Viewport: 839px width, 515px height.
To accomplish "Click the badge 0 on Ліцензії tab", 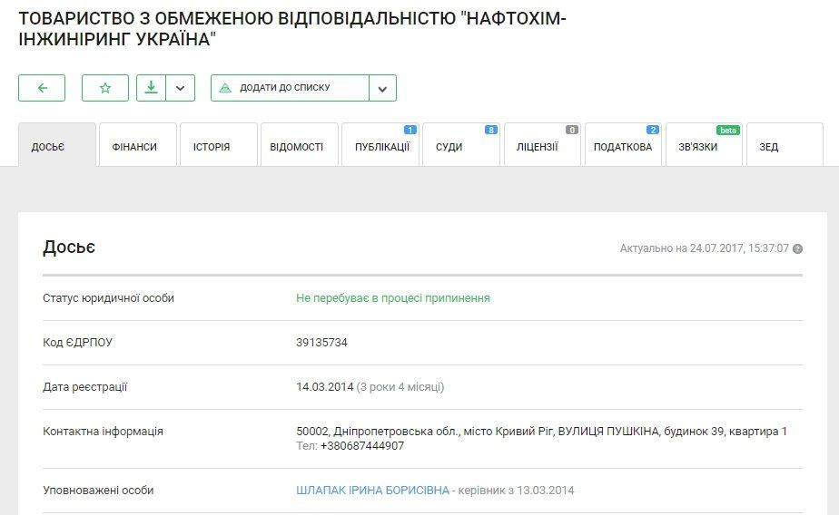I will coord(572,130).
